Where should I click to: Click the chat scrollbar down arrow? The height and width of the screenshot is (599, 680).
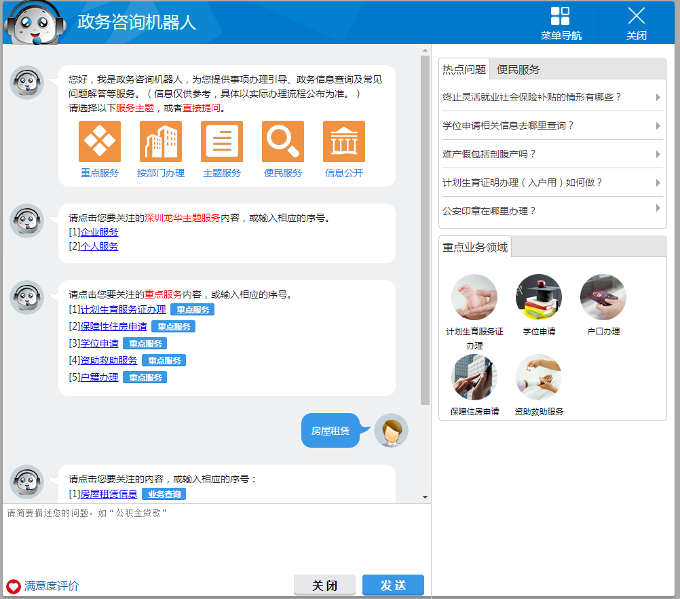tap(426, 497)
